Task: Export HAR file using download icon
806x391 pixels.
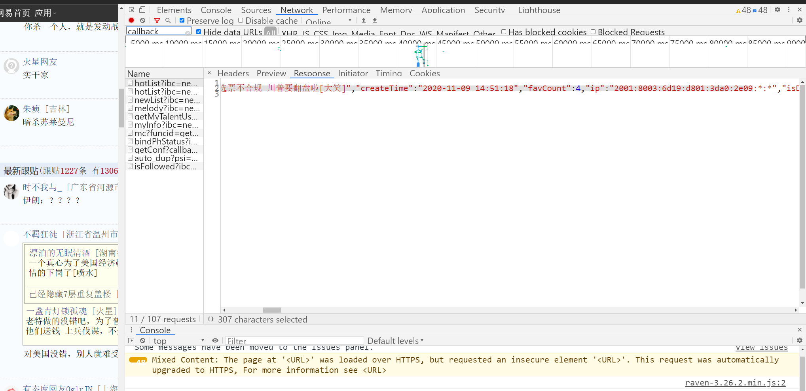Action: tap(374, 20)
